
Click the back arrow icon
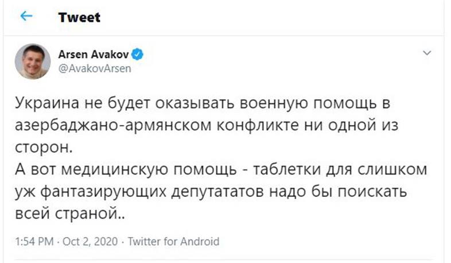[26, 17]
